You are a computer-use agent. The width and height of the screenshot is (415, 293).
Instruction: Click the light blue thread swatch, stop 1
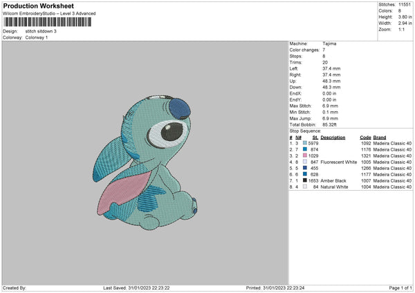click(304, 143)
